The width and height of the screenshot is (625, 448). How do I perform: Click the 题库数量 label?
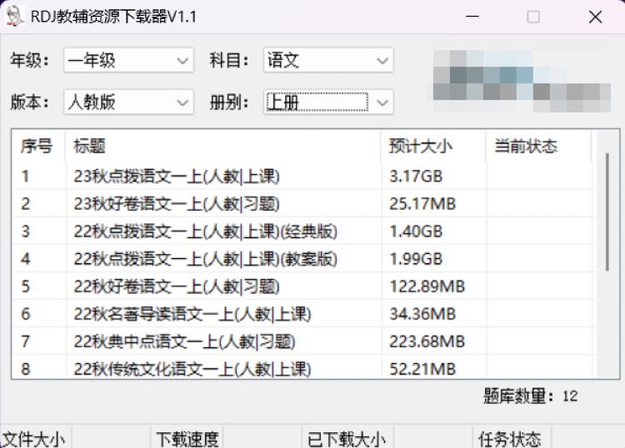(518, 396)
